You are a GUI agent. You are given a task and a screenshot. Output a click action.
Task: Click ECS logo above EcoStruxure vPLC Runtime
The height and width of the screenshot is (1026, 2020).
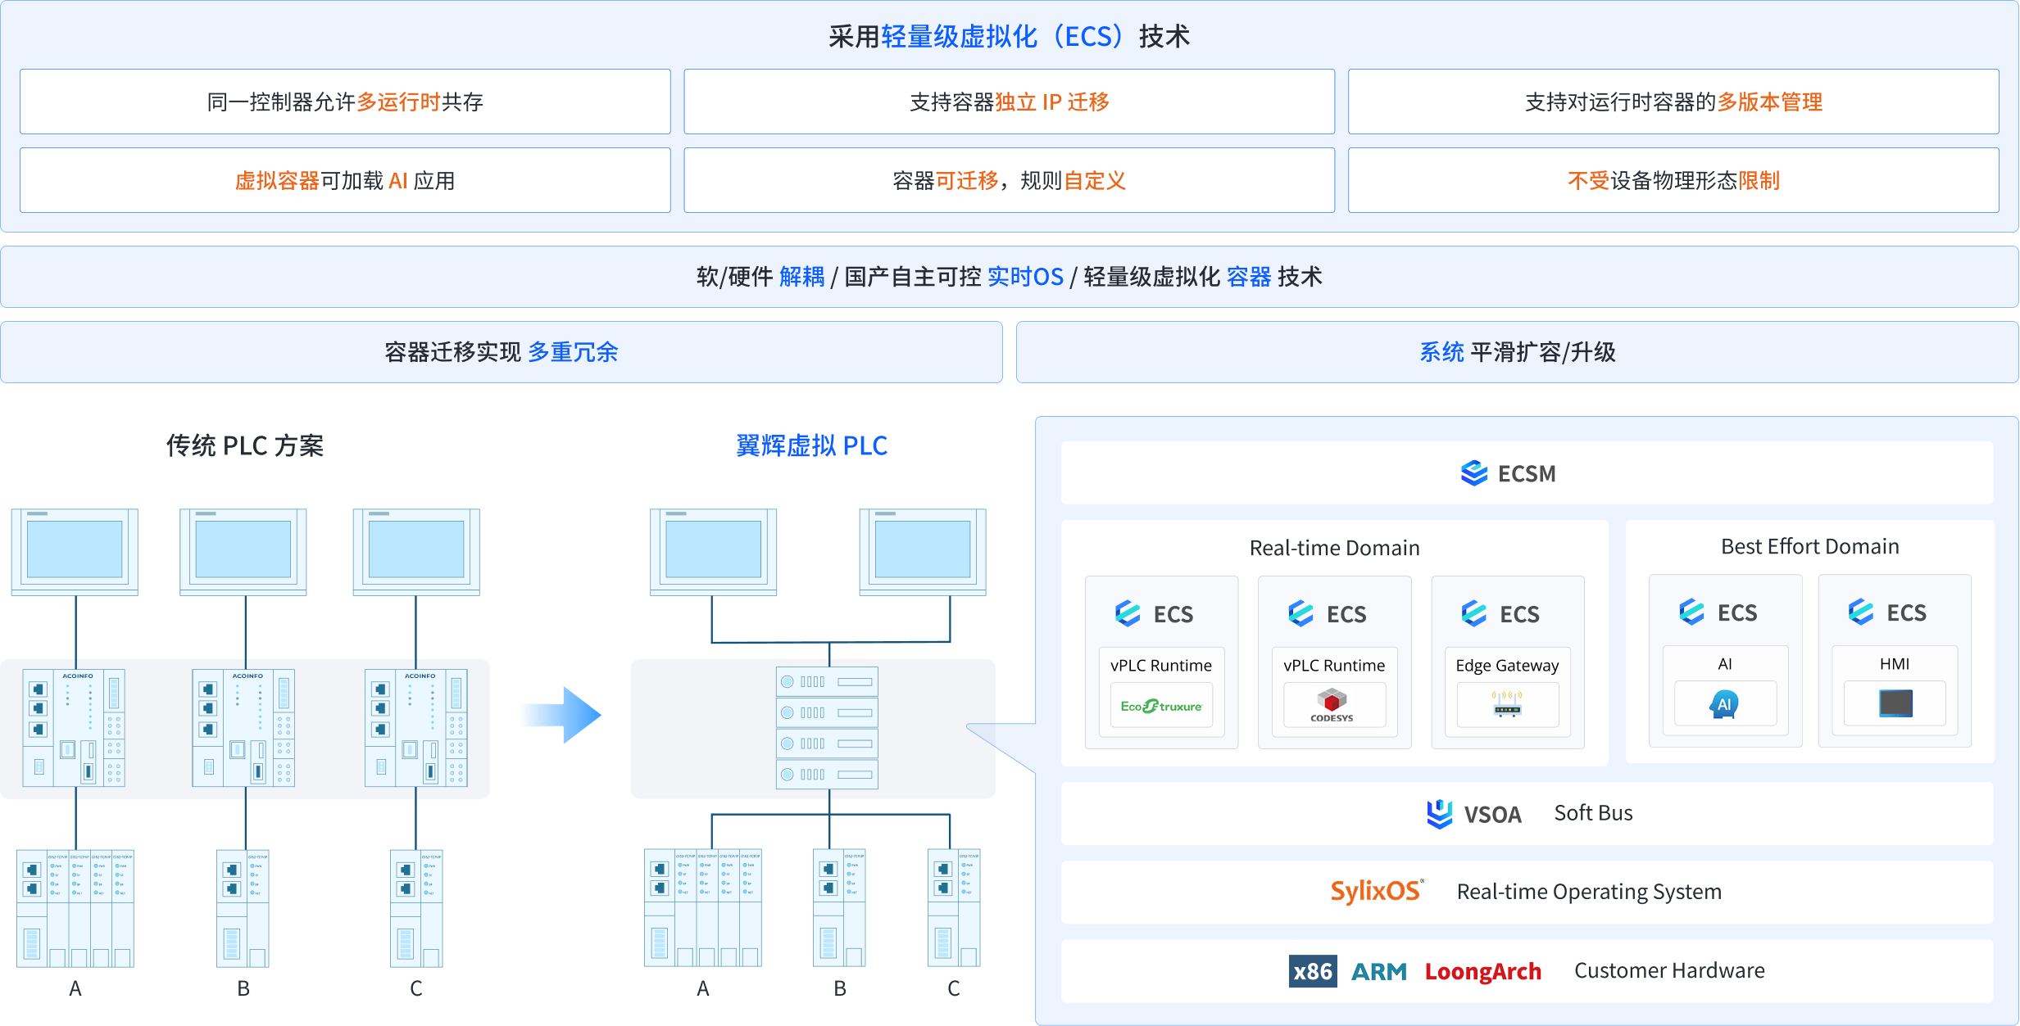pyautogui.click(x=1155, y=613)
